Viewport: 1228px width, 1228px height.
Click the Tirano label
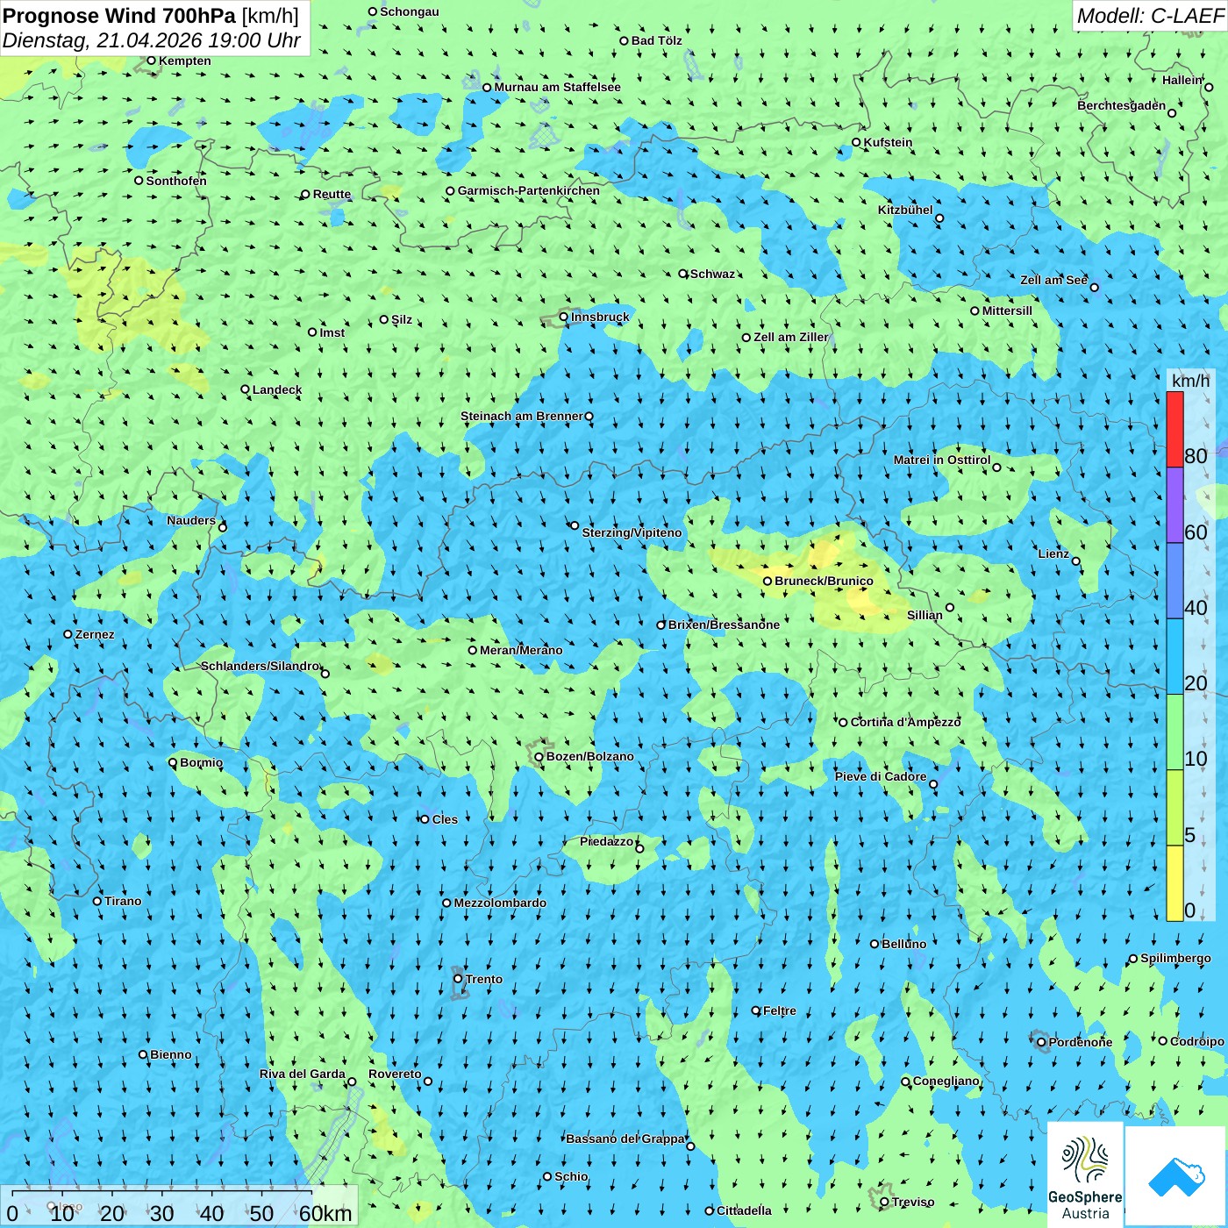(123, 901)
